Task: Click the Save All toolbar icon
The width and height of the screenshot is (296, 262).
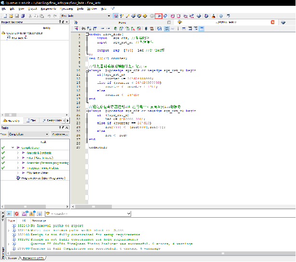Action: coord(23,16)
